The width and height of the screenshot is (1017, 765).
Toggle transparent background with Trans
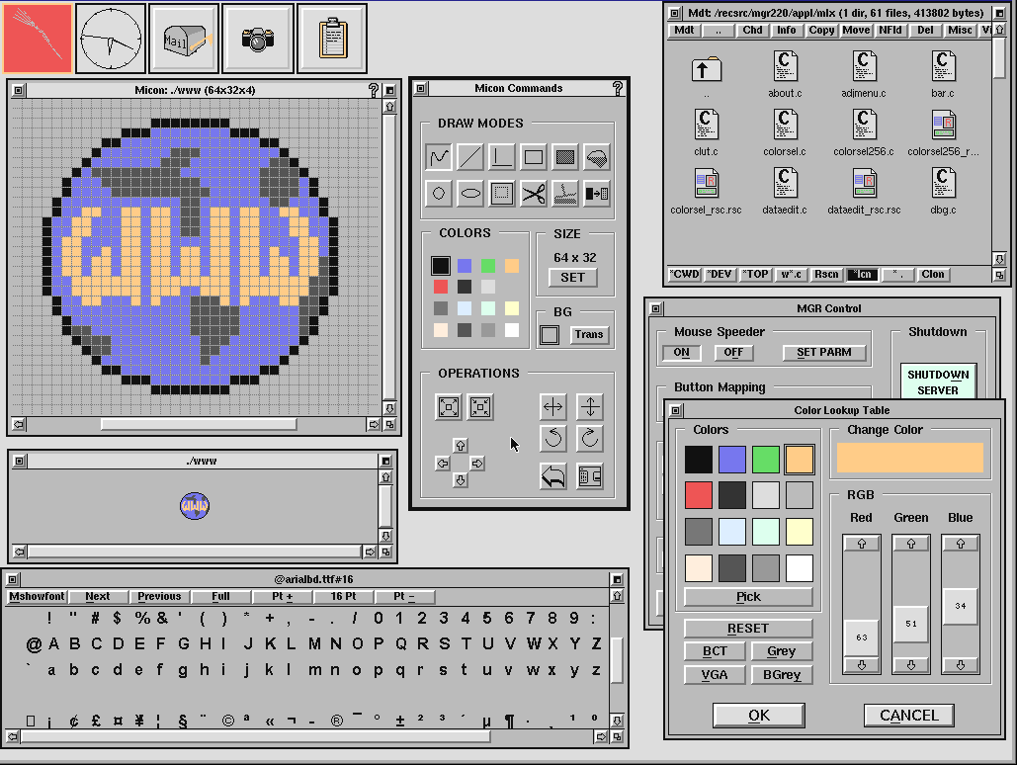click(x=589, y=334)
